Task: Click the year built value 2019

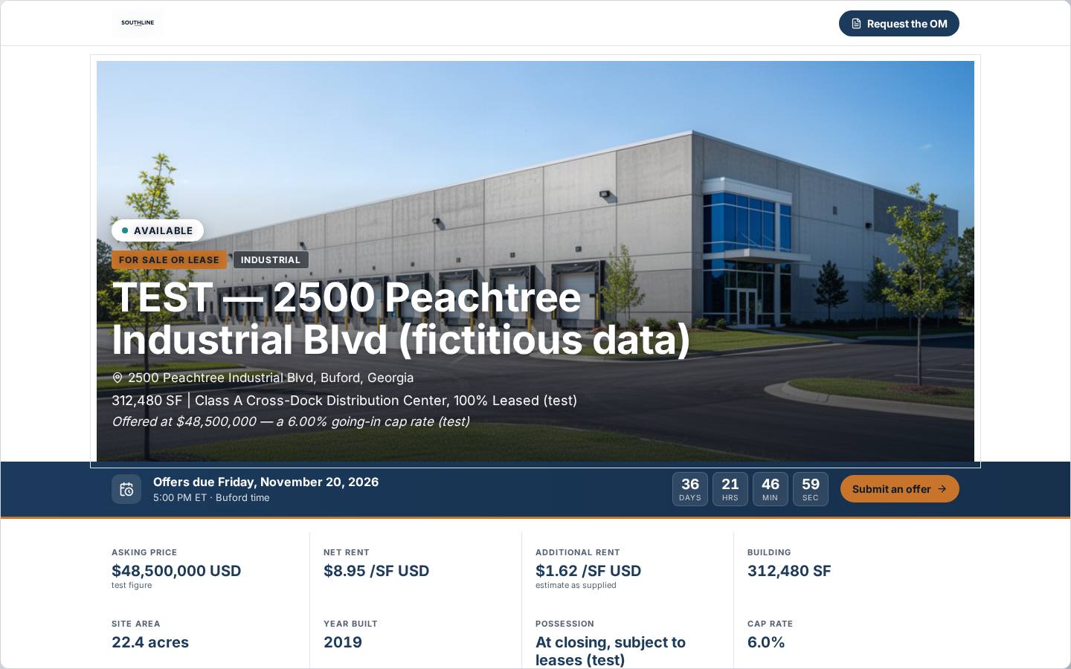Action: coord(343,642)
